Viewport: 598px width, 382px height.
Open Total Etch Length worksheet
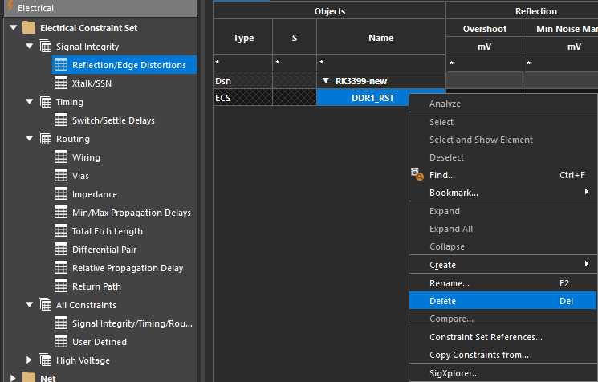108,231
